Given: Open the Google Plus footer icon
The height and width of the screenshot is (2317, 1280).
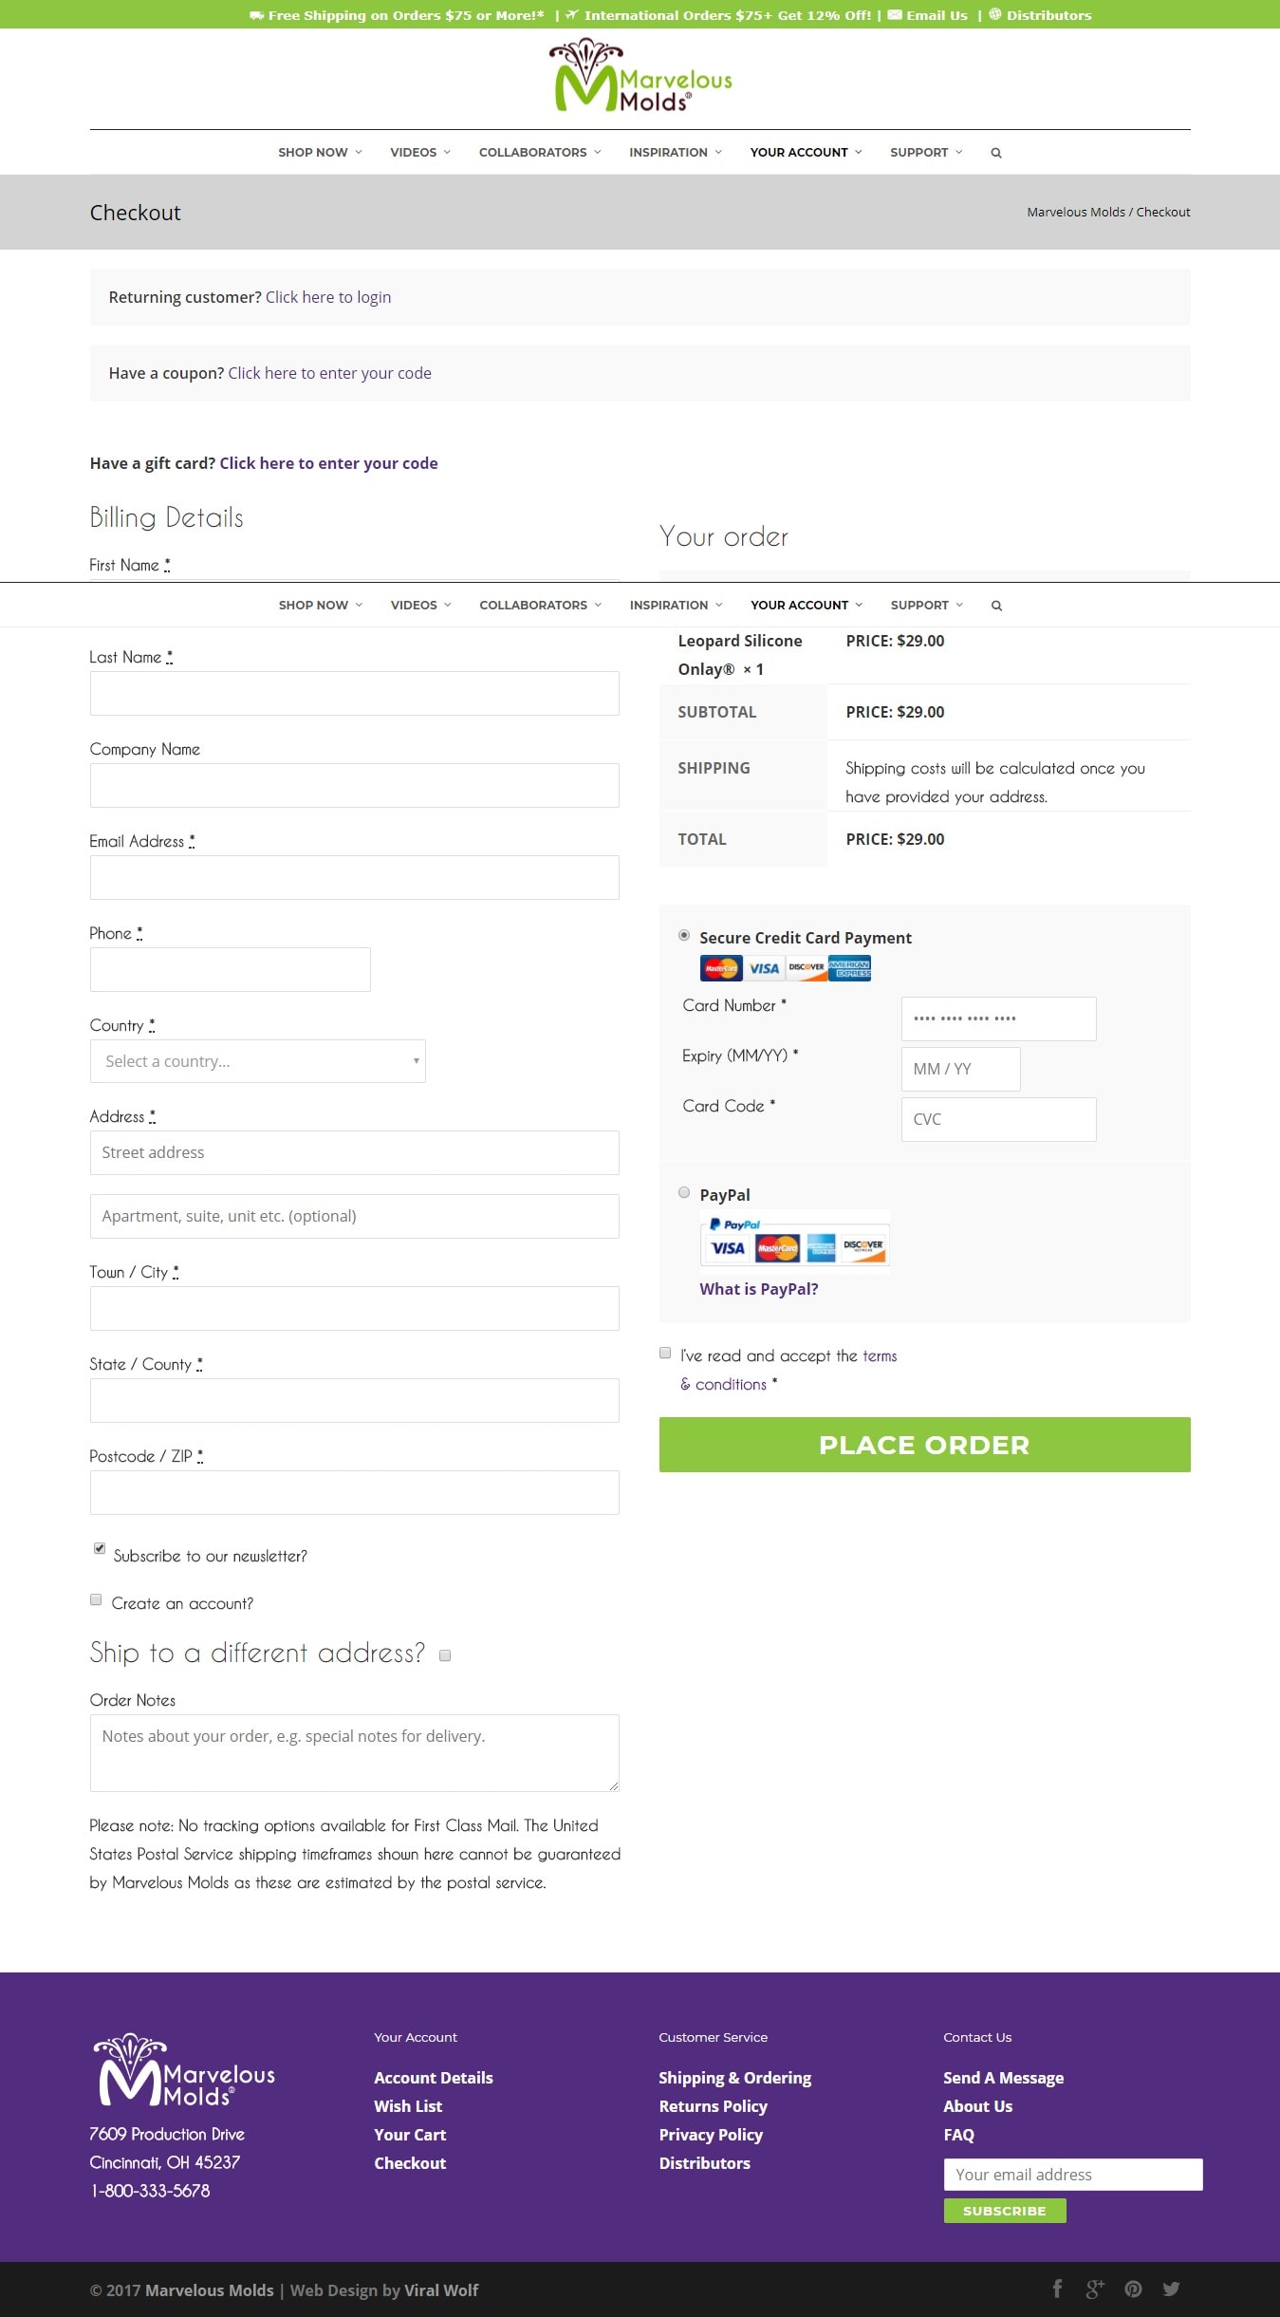Looking at the screenshot, I should [1095, 2289].
